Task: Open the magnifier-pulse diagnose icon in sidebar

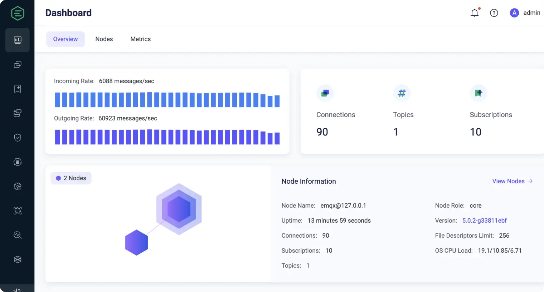Action: pyautogui.click(x=18, y=235)
